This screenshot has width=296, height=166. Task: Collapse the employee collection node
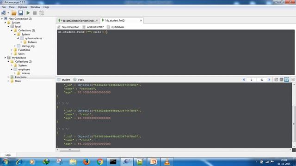click(12, 69)
